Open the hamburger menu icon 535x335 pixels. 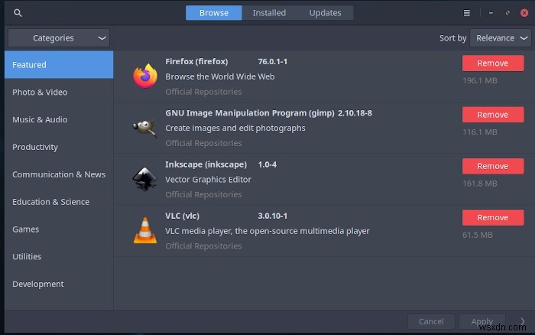466,13
